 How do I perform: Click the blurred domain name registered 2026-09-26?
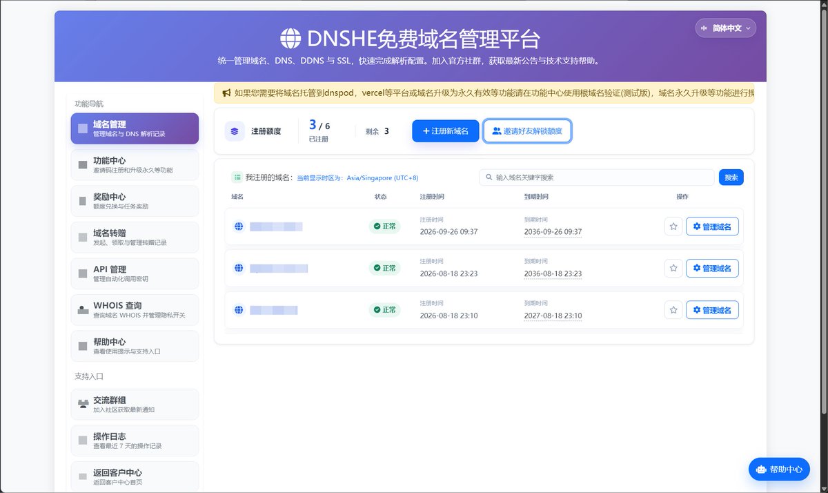[x=276, y=226]
